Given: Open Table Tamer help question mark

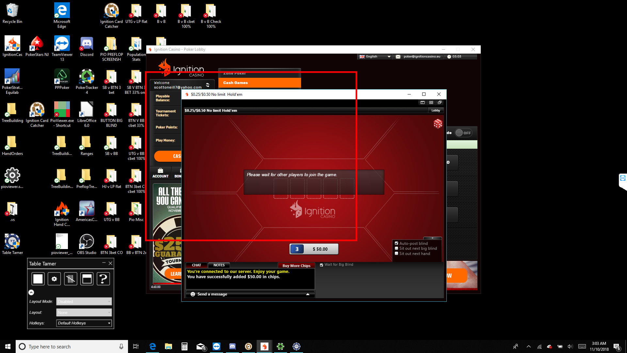Looking at the screenshot, I should point(103,279).
